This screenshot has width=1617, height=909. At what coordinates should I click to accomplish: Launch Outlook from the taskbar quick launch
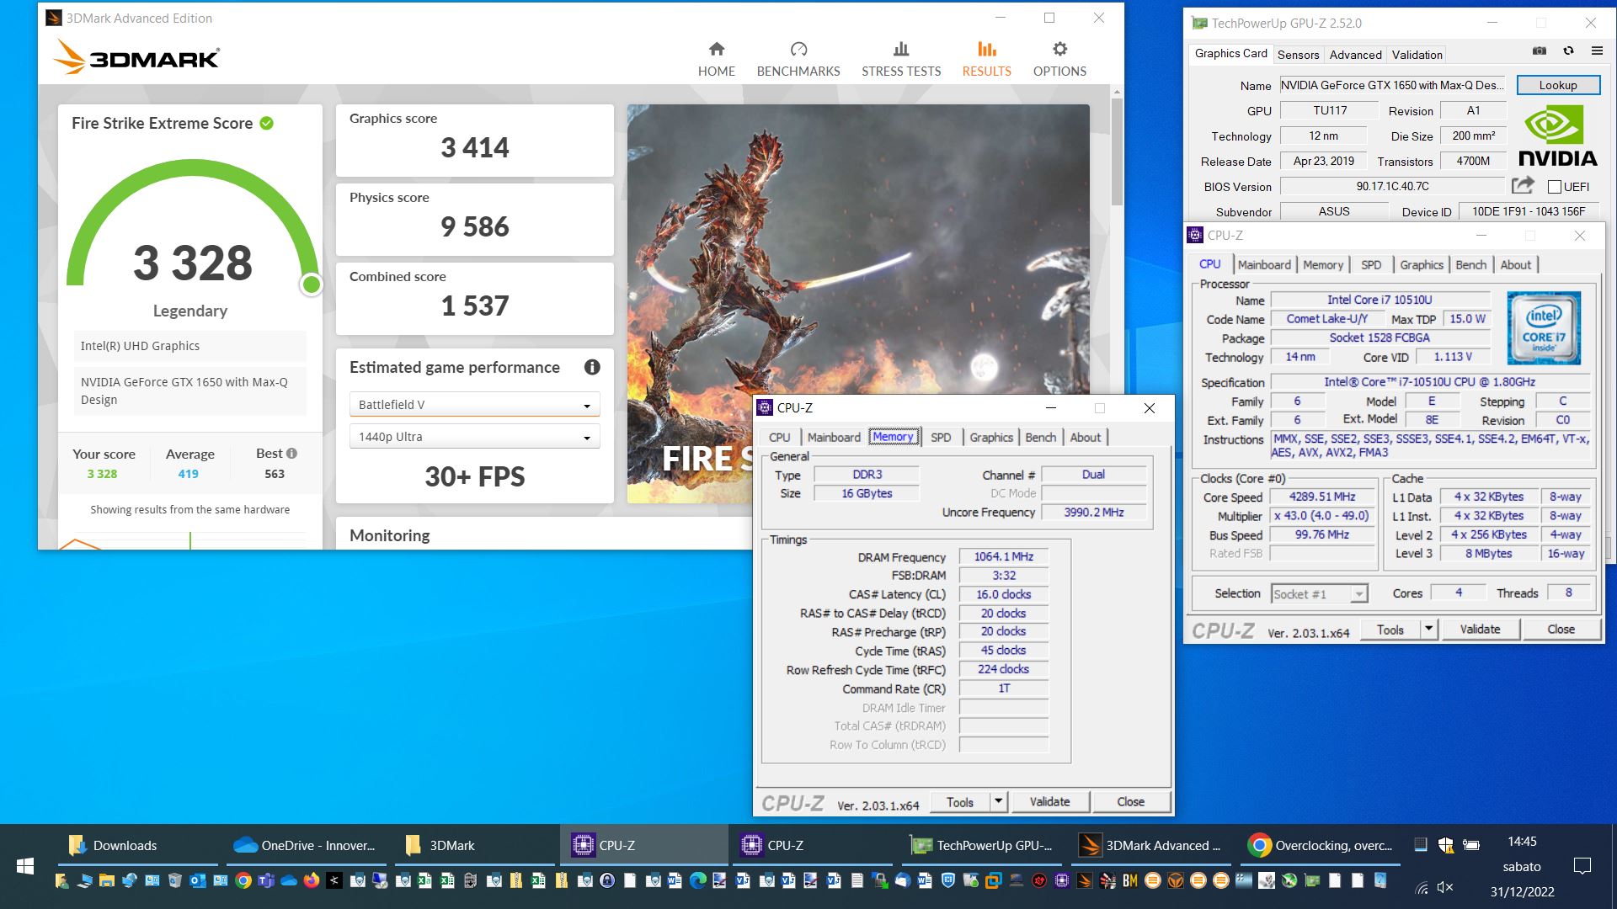(198, 880)
